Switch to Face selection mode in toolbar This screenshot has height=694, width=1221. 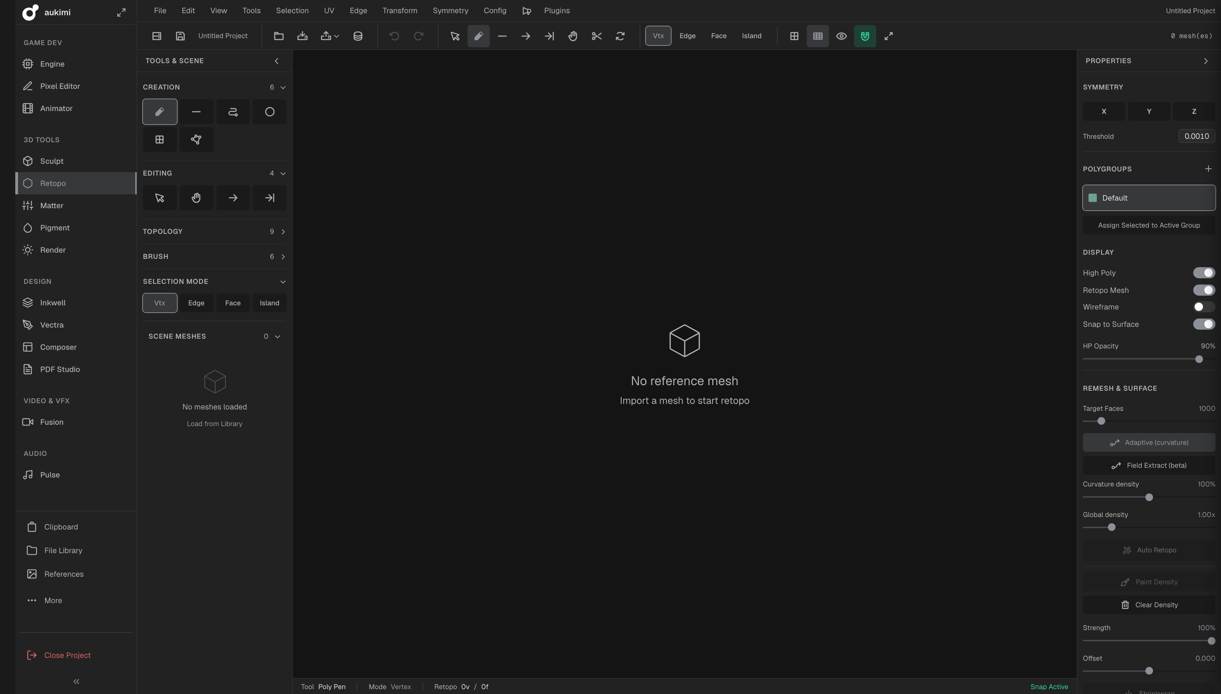point(718,36)
